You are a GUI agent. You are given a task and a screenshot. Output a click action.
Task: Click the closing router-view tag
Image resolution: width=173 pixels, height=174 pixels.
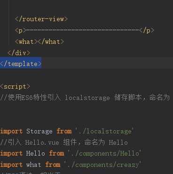41,19
